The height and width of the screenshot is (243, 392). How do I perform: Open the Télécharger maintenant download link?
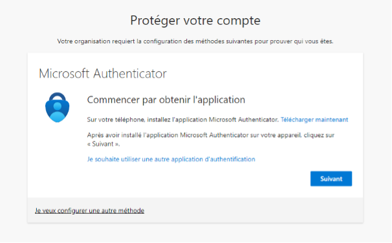[314, 120]
